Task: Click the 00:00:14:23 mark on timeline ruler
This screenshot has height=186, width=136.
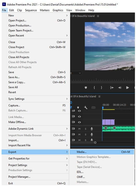Action: tap(119, 105)
